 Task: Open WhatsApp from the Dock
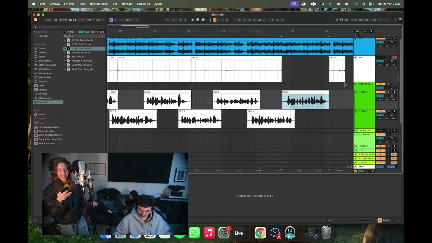tap(194, 233)
